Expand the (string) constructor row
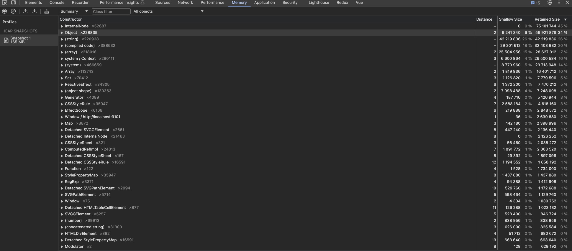 coord(62,39)
